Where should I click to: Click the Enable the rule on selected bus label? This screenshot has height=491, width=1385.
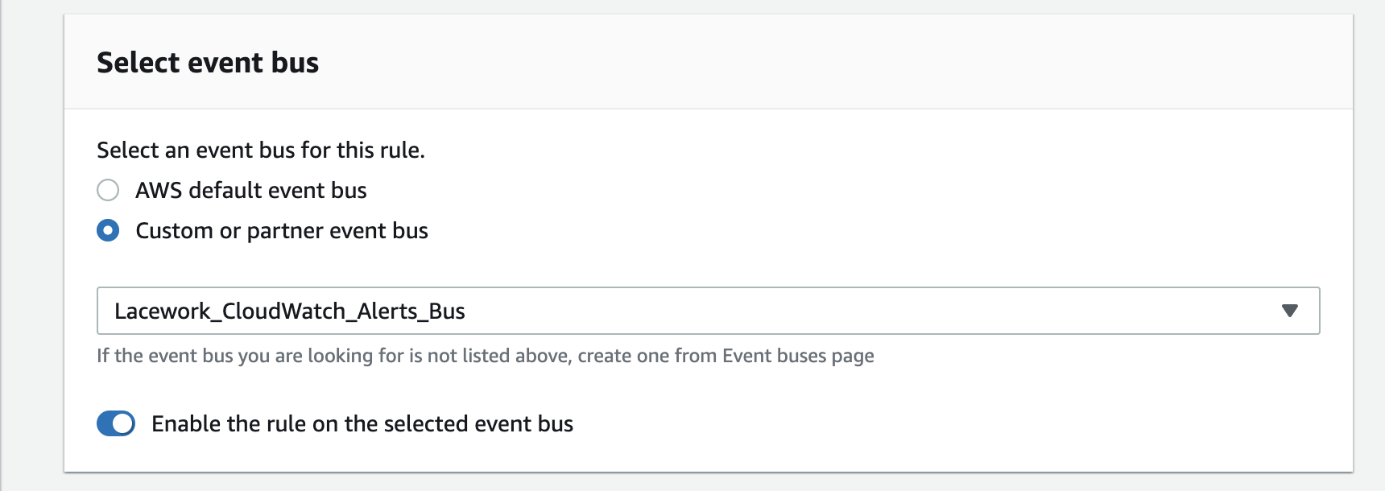362,423
